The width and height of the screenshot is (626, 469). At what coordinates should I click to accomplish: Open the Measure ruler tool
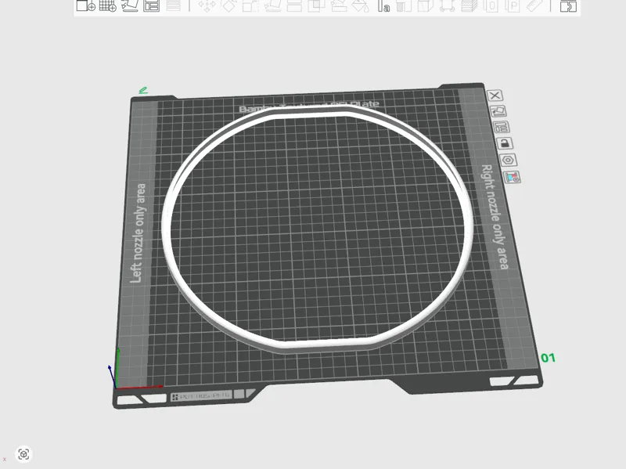(x=534, y=5)
